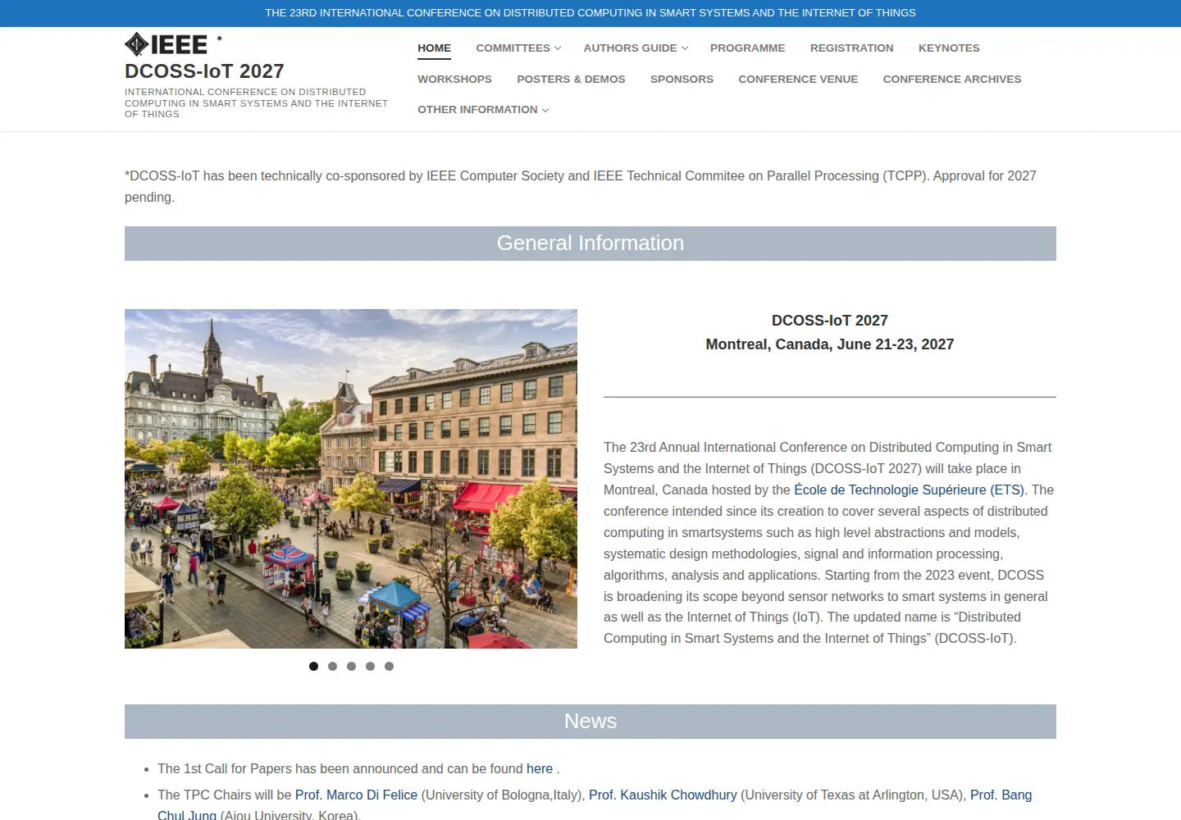Select the fourth slideshow dot

370,666
